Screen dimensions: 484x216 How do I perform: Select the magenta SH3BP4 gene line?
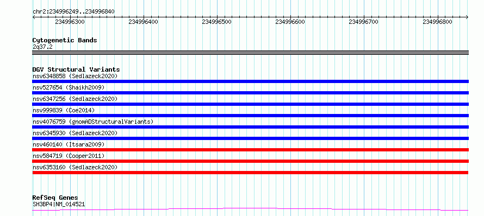tap(250, 209)
